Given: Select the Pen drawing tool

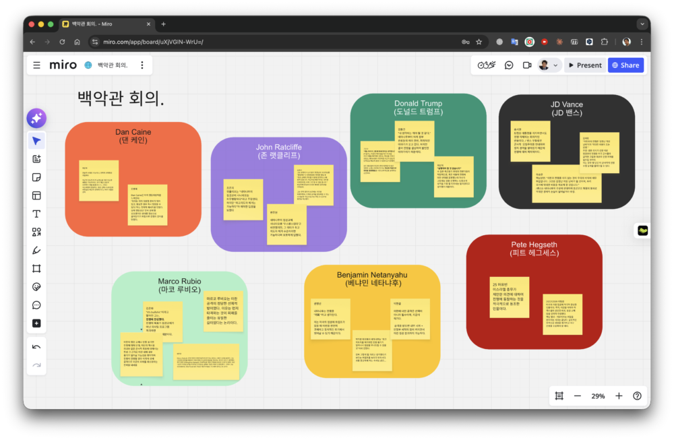Looking at the screenshot, I should pos(36,250).
